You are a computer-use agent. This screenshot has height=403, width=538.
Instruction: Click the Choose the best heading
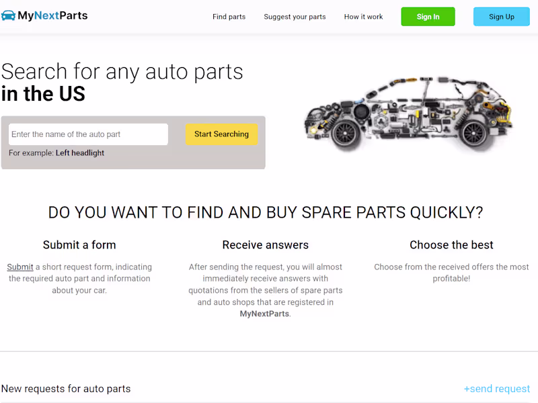click(x=451, y=244)
